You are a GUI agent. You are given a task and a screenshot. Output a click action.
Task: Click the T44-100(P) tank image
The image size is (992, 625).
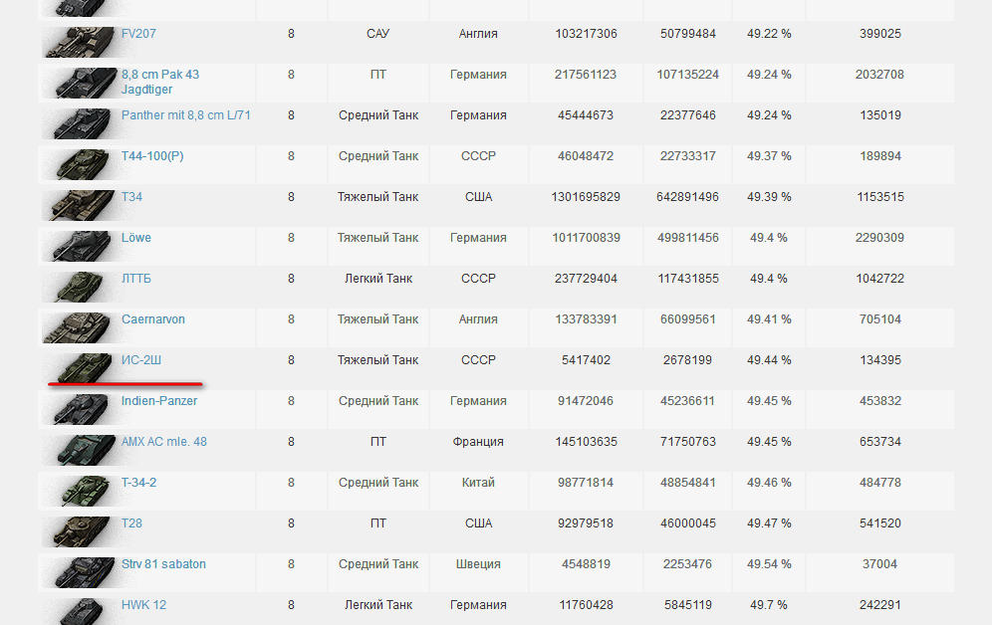tap(80, 164)
